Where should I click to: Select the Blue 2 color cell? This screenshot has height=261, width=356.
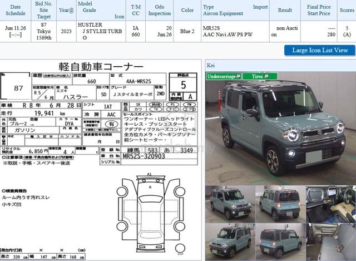coord(187,31)
